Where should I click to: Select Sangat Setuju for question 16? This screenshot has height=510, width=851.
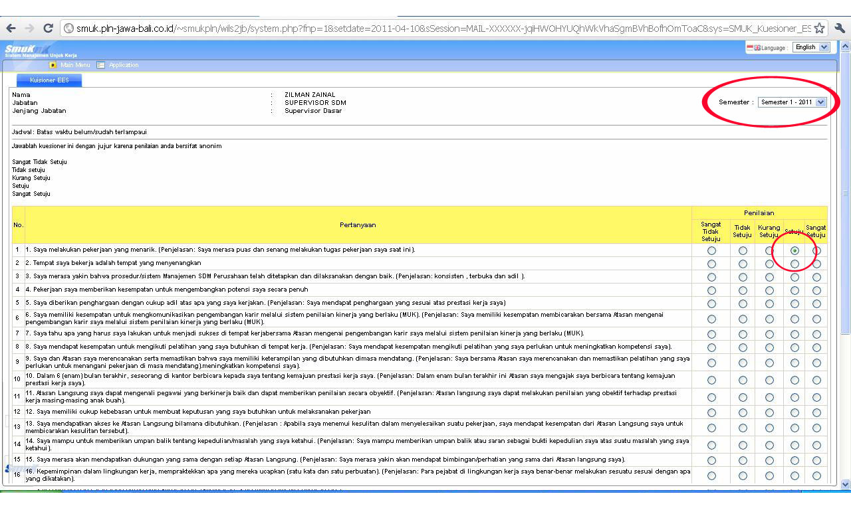coord(816,475)
